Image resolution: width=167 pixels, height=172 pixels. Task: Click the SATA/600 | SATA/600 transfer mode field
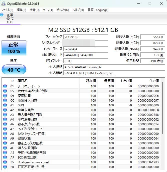(86, 55)
